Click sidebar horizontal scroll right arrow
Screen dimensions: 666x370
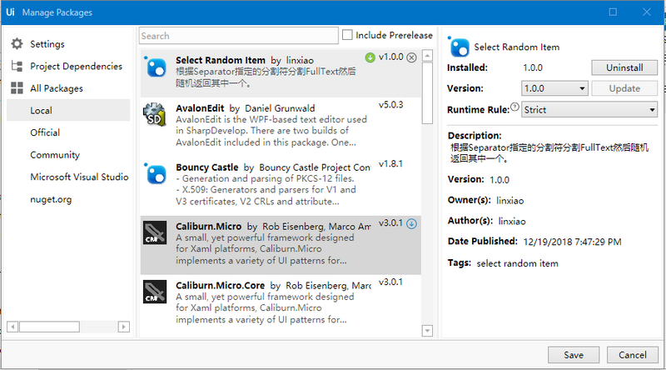pyautogui.click(x=123, y=327)
